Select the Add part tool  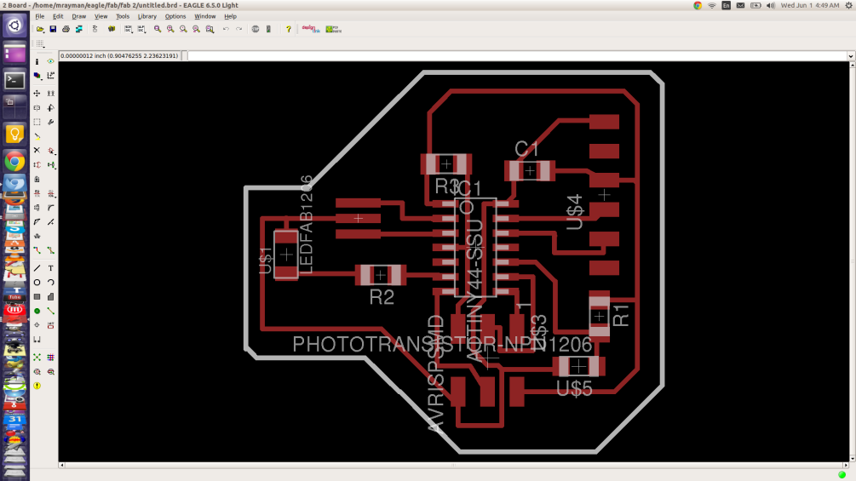click(x=51, y=151)
